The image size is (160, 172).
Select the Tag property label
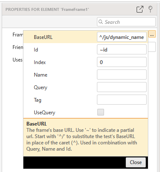38,100
